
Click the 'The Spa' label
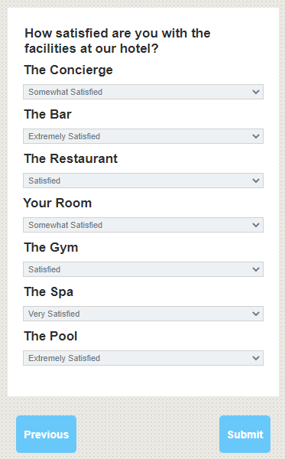(49, 292)
